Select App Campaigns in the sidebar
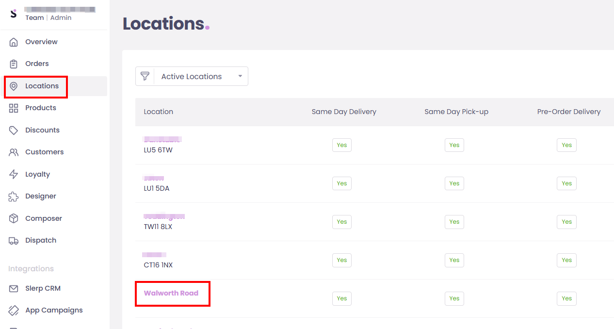 [54, 310]
